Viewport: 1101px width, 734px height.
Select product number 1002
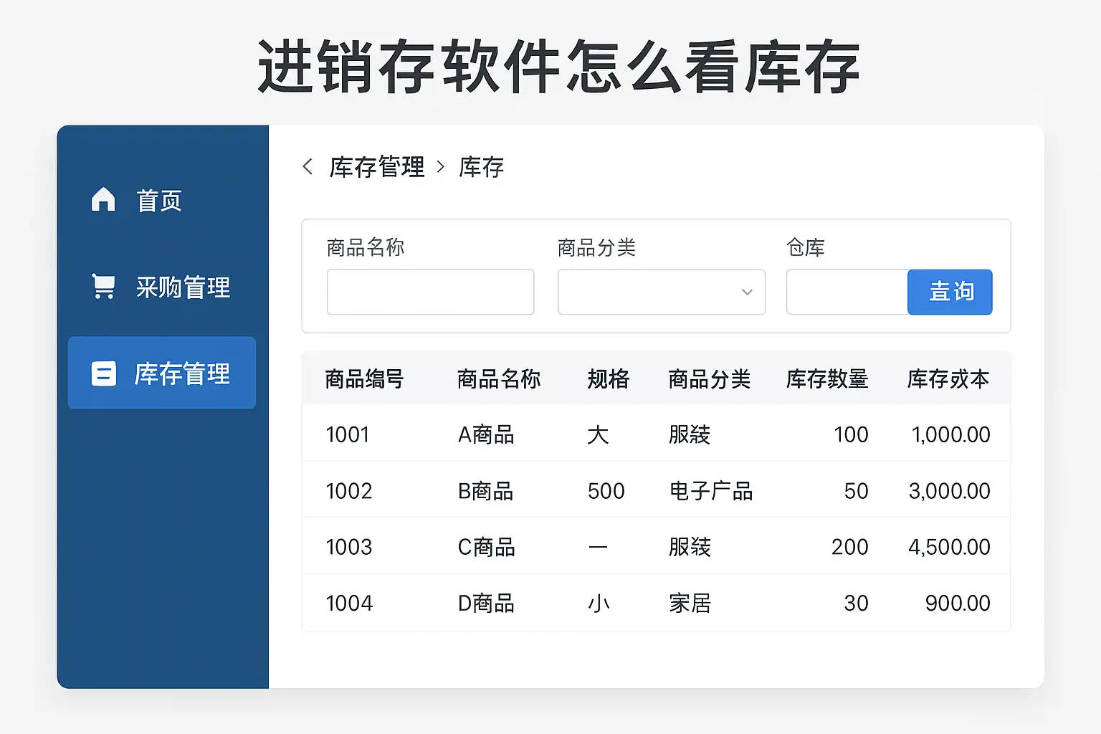click(349, 491)
